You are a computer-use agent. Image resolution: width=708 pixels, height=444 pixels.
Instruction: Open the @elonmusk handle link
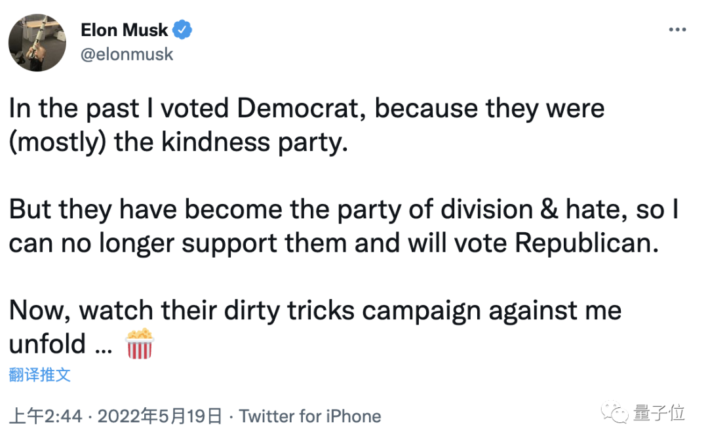[x=127, y=54]
